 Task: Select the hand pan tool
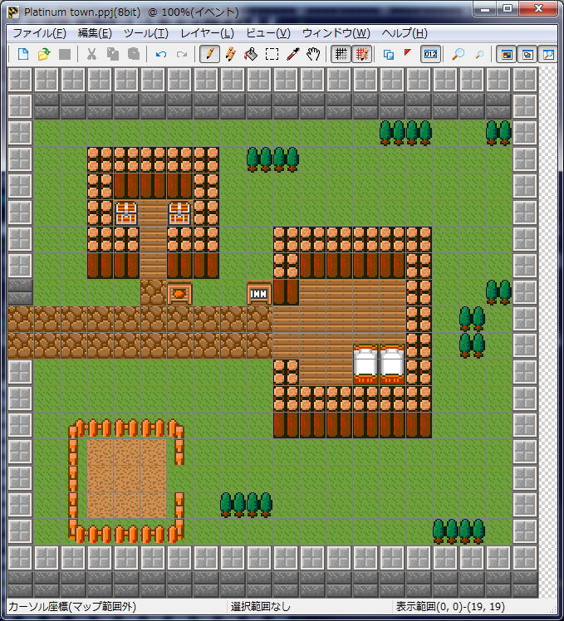coord(313,54)
